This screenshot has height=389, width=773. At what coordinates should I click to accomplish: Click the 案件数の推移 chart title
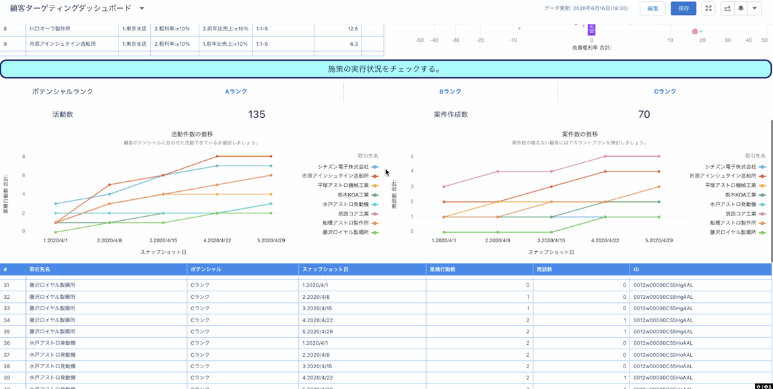(x=580, y=134)
